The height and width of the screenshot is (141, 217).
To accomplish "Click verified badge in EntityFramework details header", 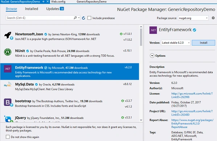I will (195, 30).
